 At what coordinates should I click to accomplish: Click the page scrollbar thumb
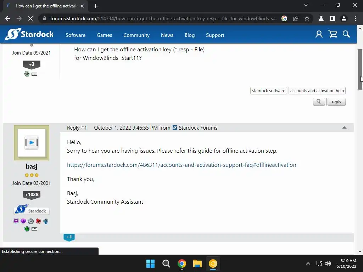coord(360,69)
